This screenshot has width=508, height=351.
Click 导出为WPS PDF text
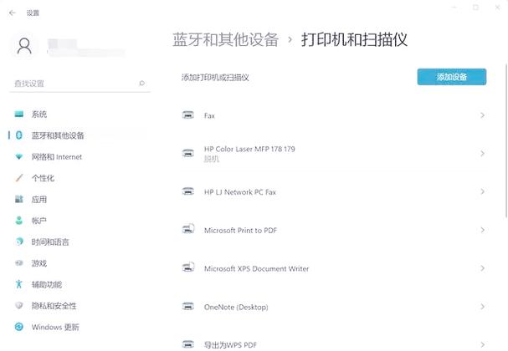click(230, 344)
